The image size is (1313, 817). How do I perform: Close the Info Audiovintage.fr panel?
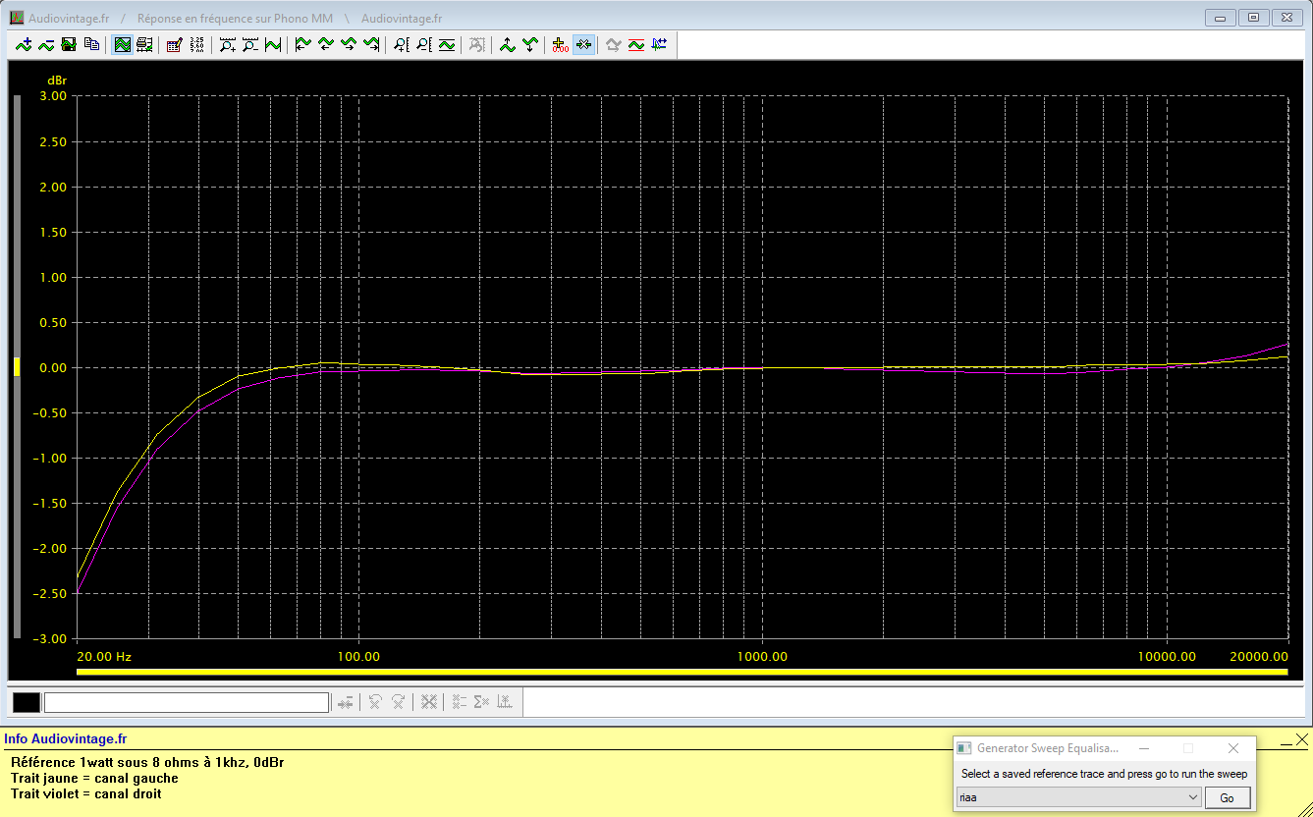(x=1302, y=738)
